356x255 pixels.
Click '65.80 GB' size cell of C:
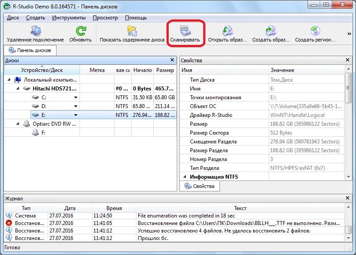[x=165, y=97]
